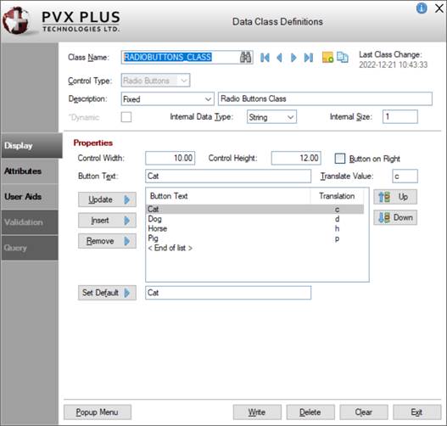Click the binoculars lookup icon beside Class Name
447x426 pixels.
click(x=245, y=58)
